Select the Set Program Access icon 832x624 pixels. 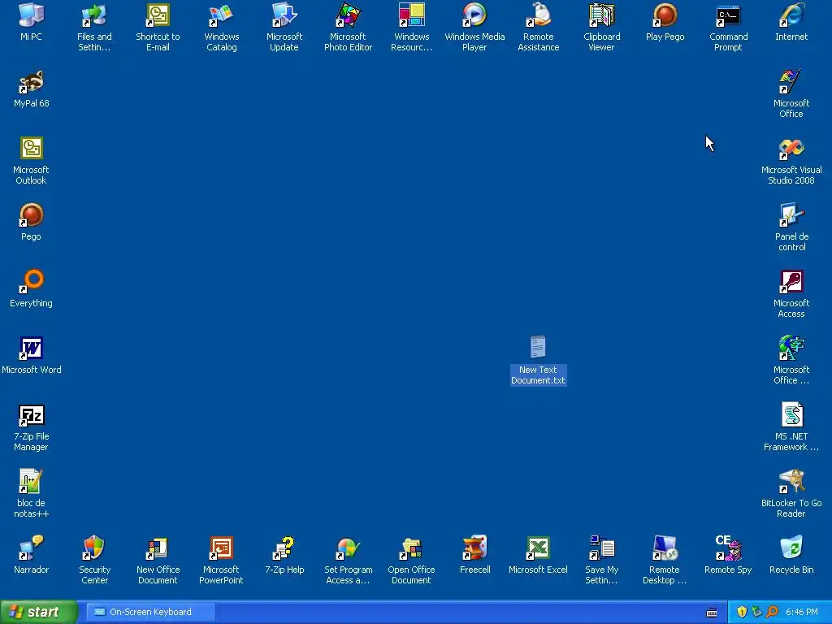(348, 548)
